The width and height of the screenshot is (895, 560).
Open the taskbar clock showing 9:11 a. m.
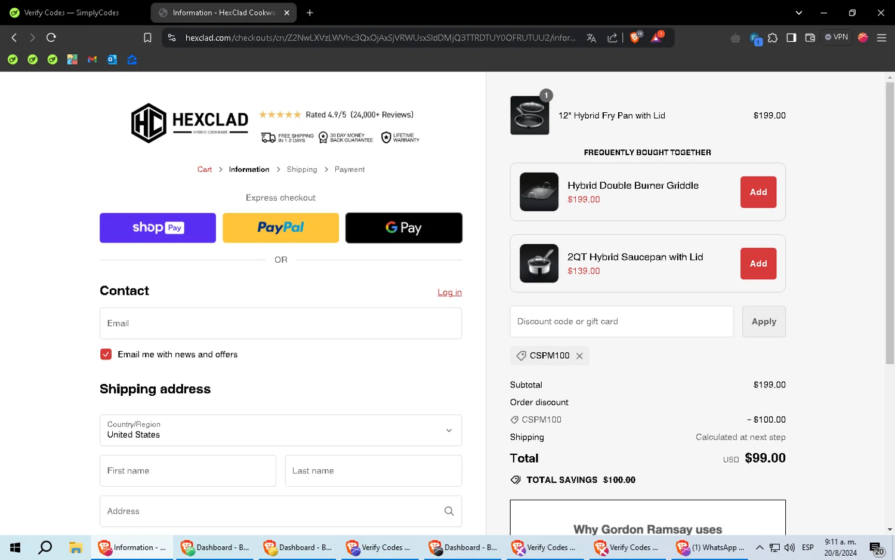(x=840, y=547)
